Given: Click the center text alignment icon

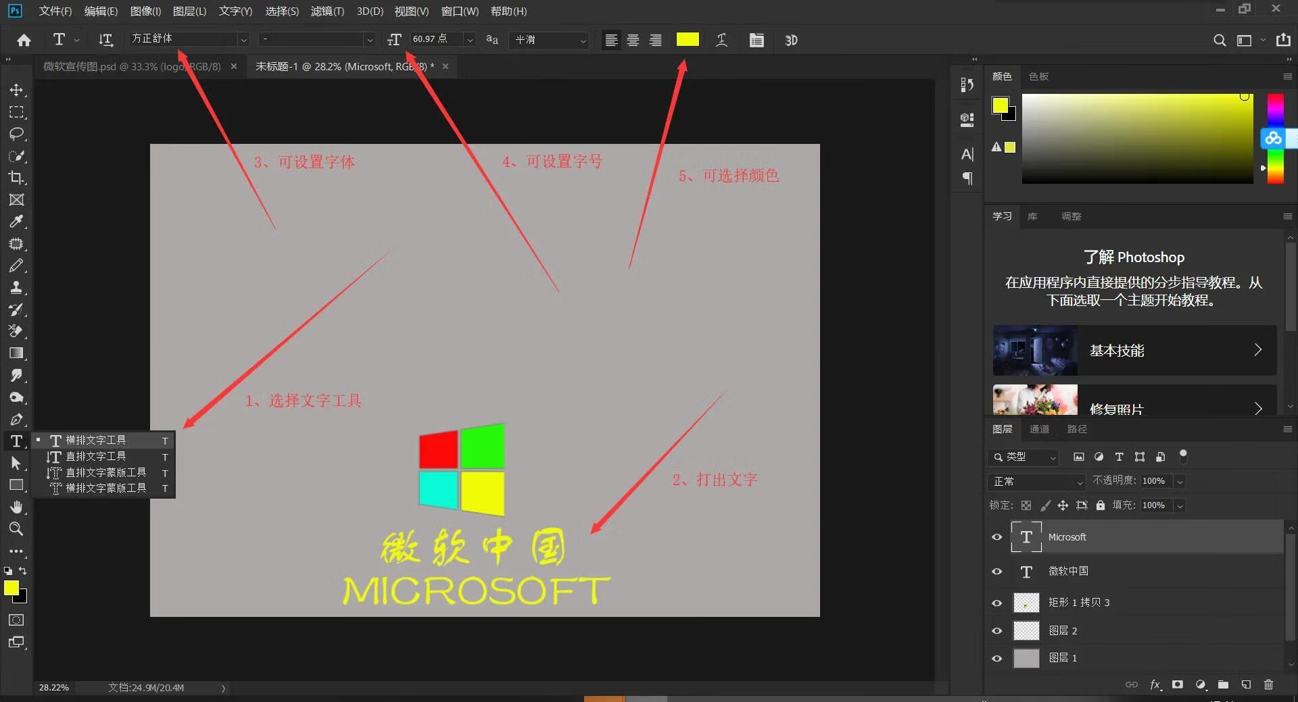Looking at the screenshot, I should [x=633, y=40].
